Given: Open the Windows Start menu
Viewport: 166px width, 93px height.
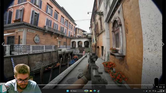Looking at the screenshot, I should (67, 91).
